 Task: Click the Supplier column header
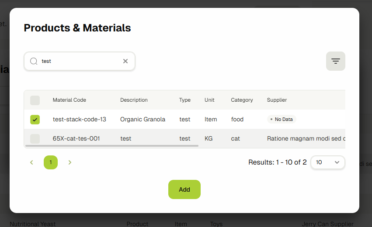point(277,100)
